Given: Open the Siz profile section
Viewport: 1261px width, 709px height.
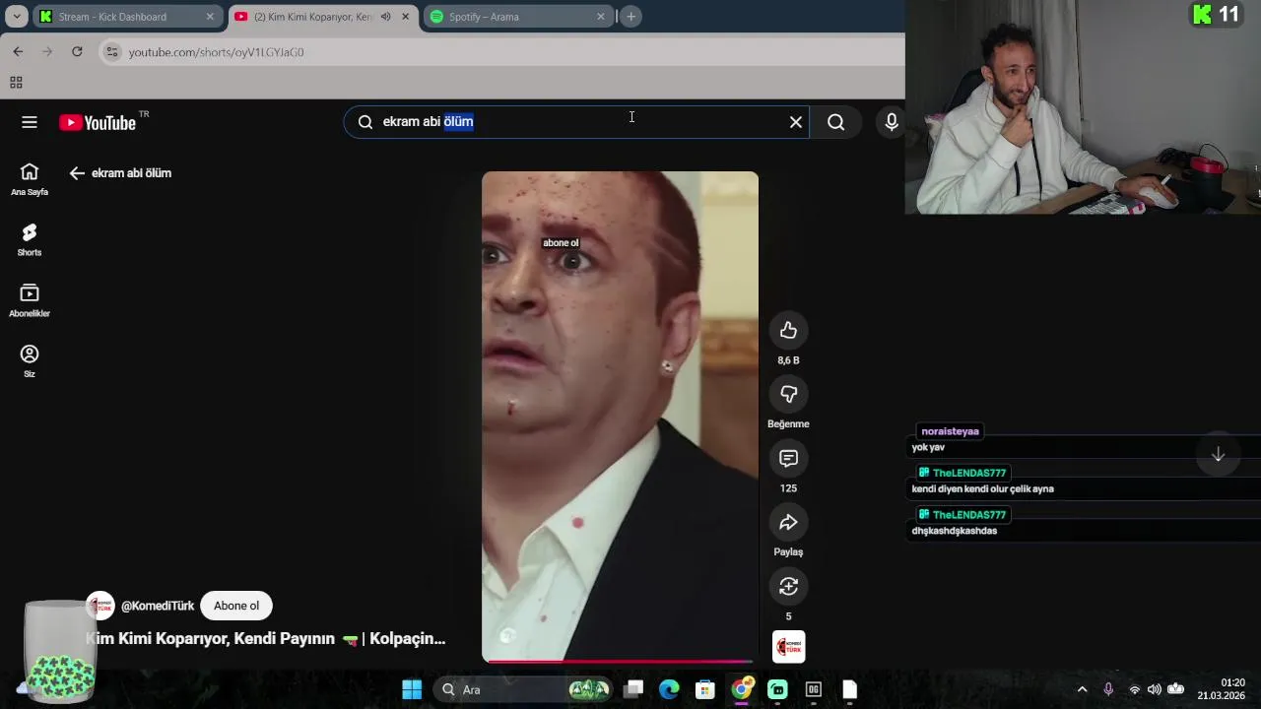Looking at the screenshot, I should point(30,361).
